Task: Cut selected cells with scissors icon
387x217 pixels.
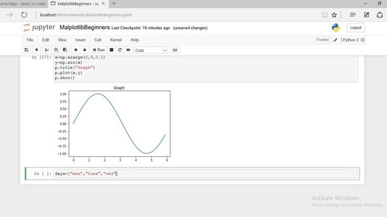Action: click(47, 50)
